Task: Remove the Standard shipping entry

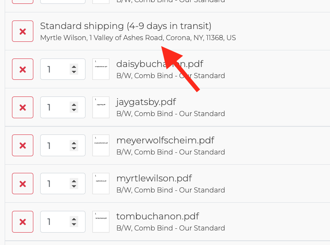Action: point(23,31)
